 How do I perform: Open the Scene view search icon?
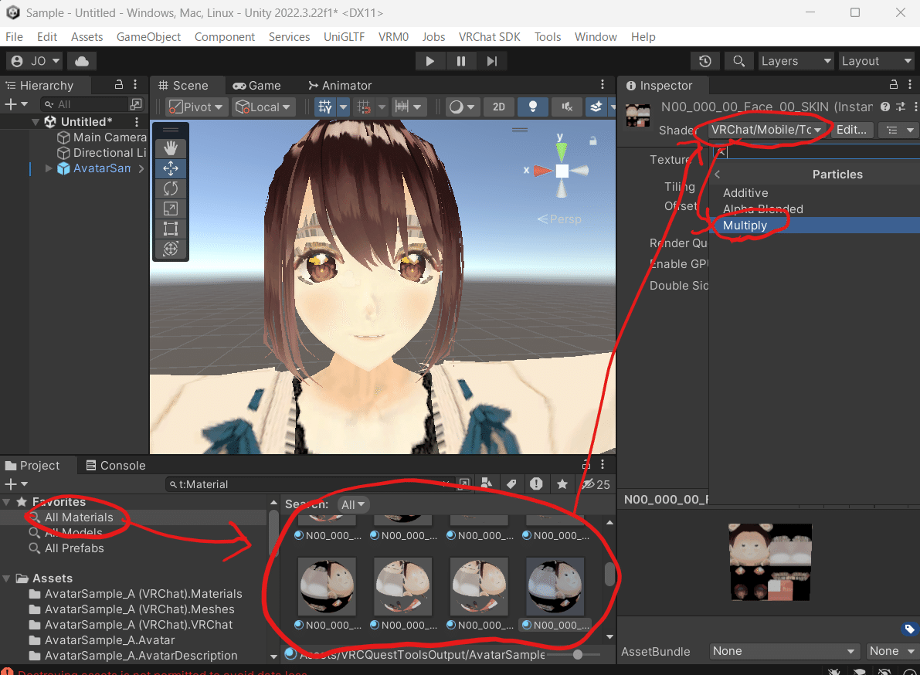[x=738, y=61]
